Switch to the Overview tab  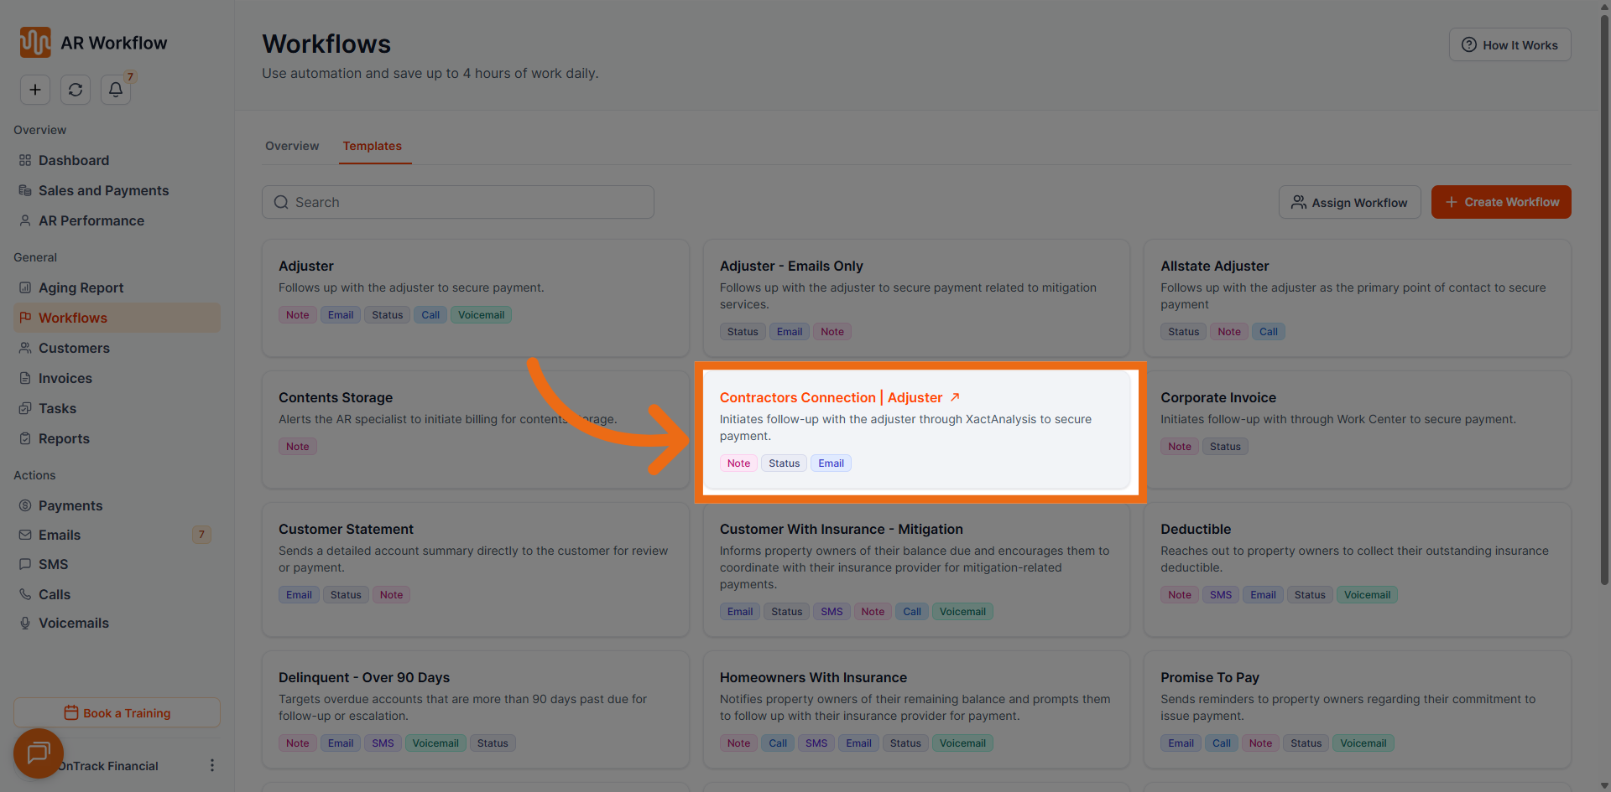click(x=292, y=146)
